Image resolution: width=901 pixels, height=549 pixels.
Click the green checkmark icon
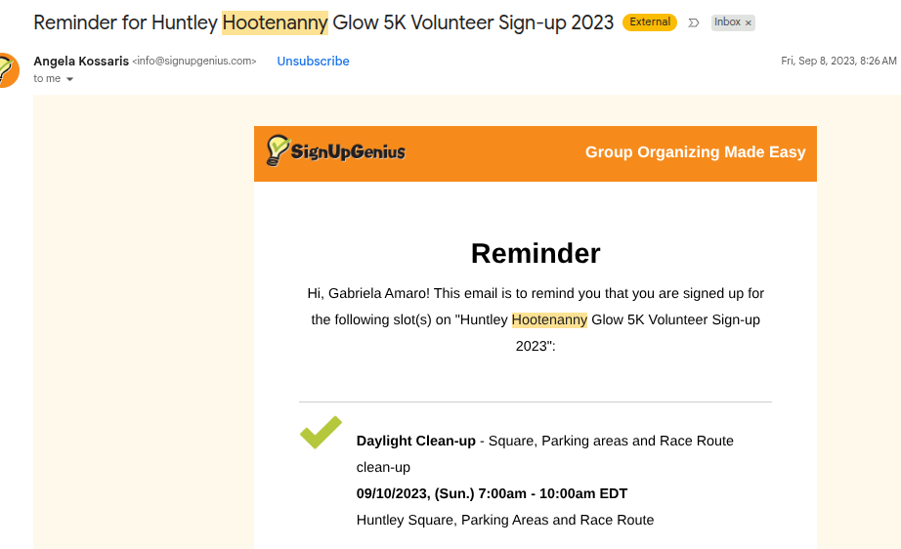[321, 432]
